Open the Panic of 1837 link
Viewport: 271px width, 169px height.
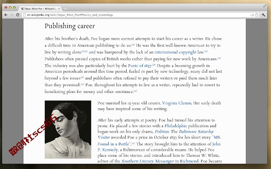pyautogui.click(x=140, y=66)
